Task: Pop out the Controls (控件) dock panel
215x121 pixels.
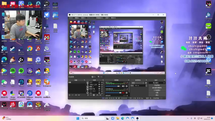Action: click(164, 80)
